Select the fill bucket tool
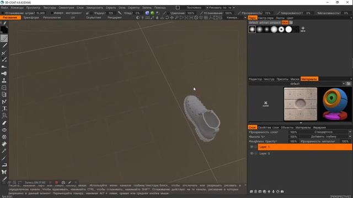Screen dimensions: 353x198 click(4, 144)
